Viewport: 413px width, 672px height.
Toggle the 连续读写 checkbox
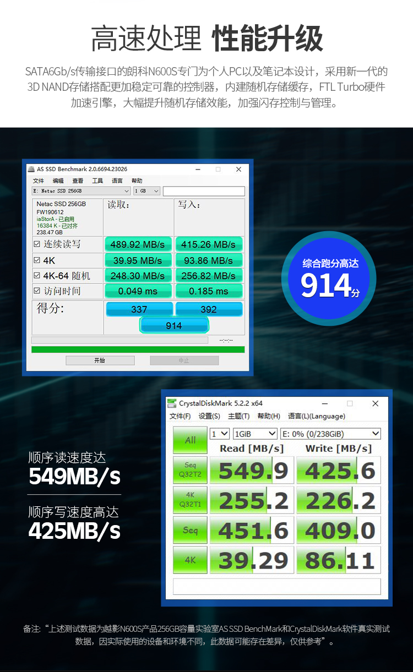coord(37,244)
